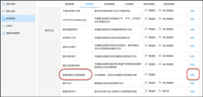Open 数据字典管理 in the sidebar
The width and height of the screenshot is (203, 97).
coord(18,33)
